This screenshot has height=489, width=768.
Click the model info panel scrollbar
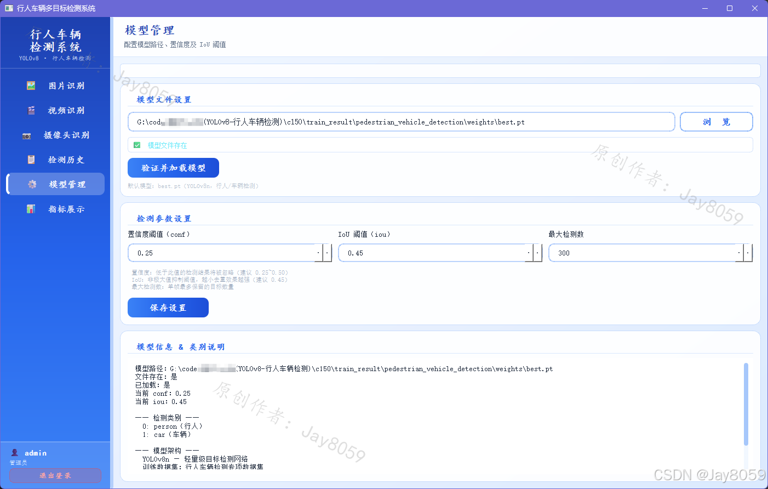746,404
